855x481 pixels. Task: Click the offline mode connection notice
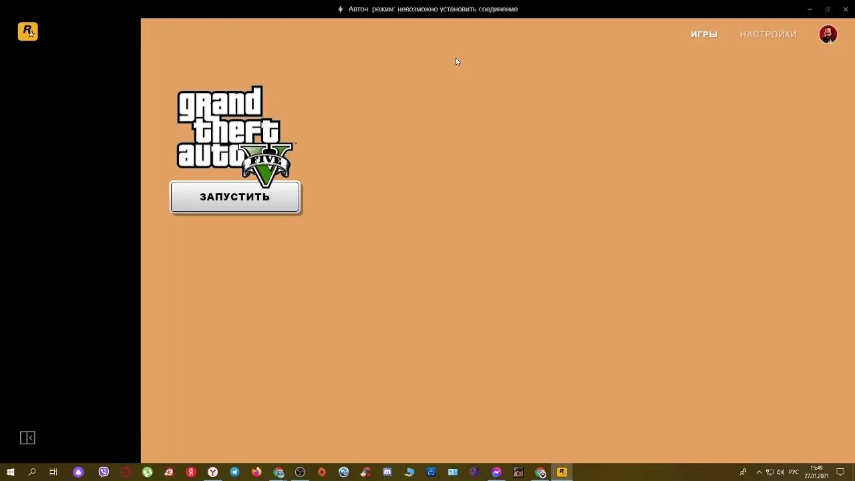[x=427, y=9]
